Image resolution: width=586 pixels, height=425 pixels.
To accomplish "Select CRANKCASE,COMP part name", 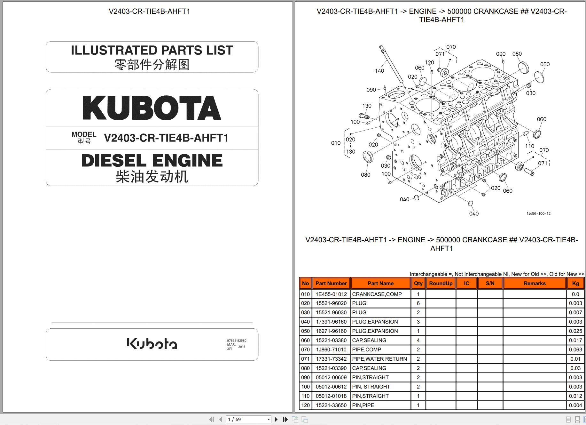I will point(377,294).
